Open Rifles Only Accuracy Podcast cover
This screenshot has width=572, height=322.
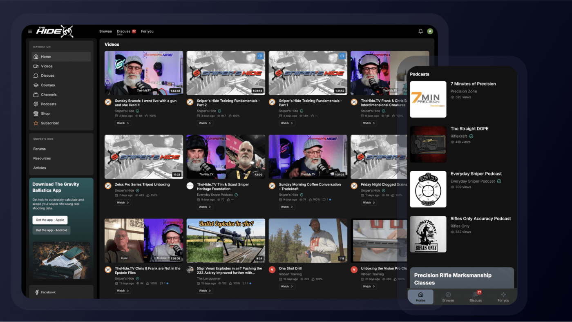point(428,234)
